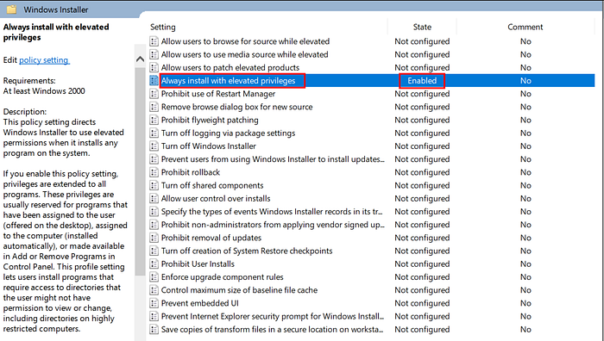Select 'Turn off shared components' setting
Viewport: 604px width, 341px height.
pos(212,185)
